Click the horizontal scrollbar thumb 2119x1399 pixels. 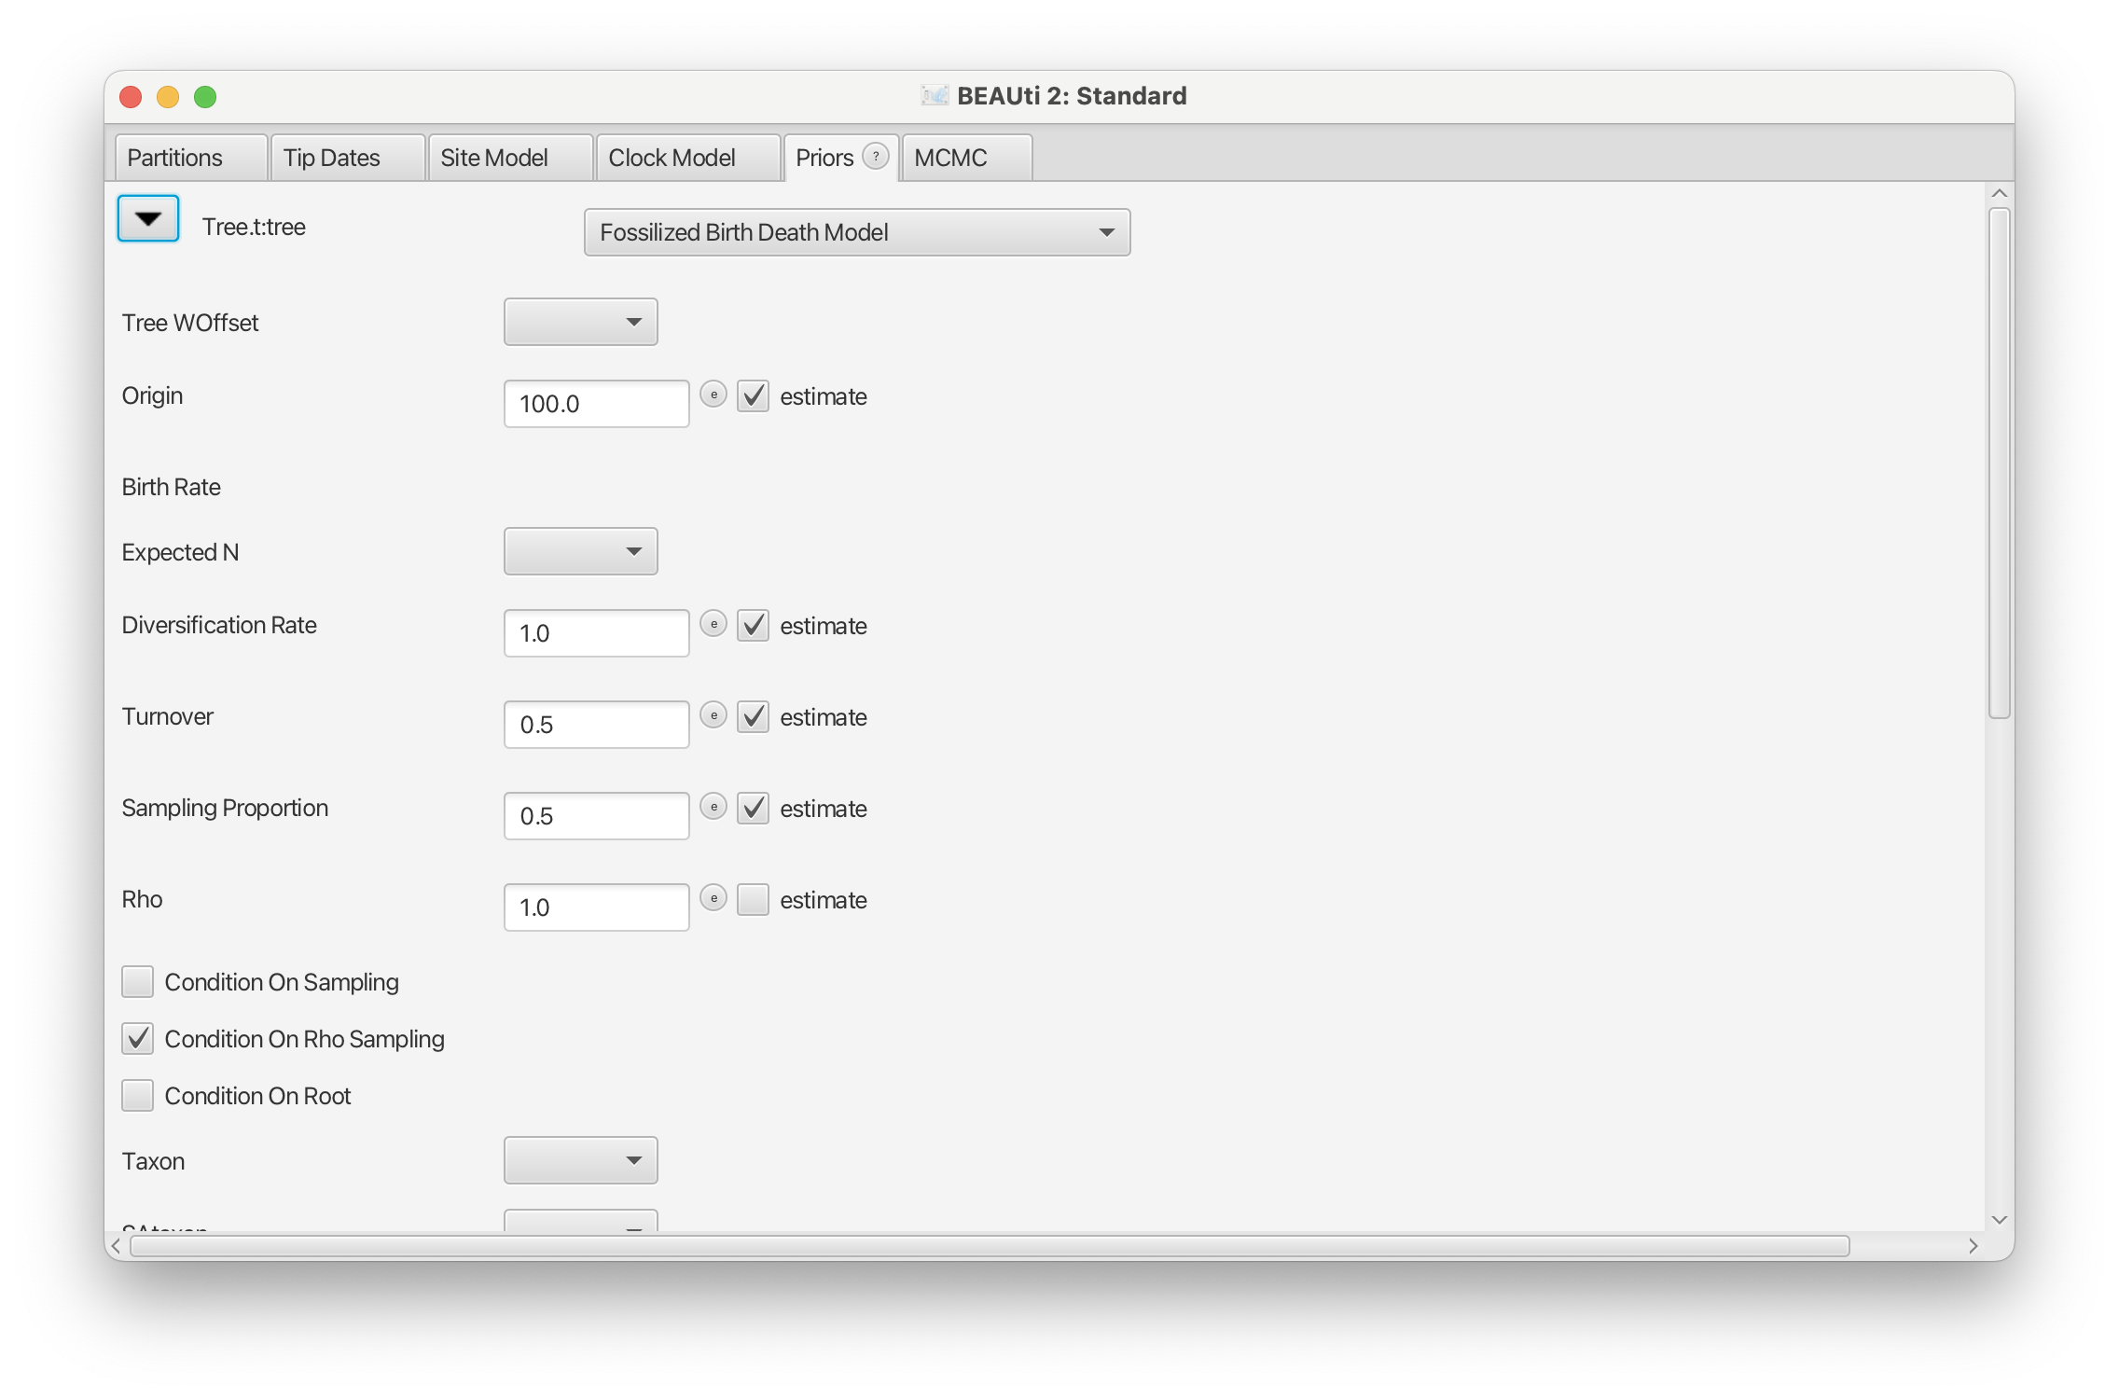point(990,1246)
